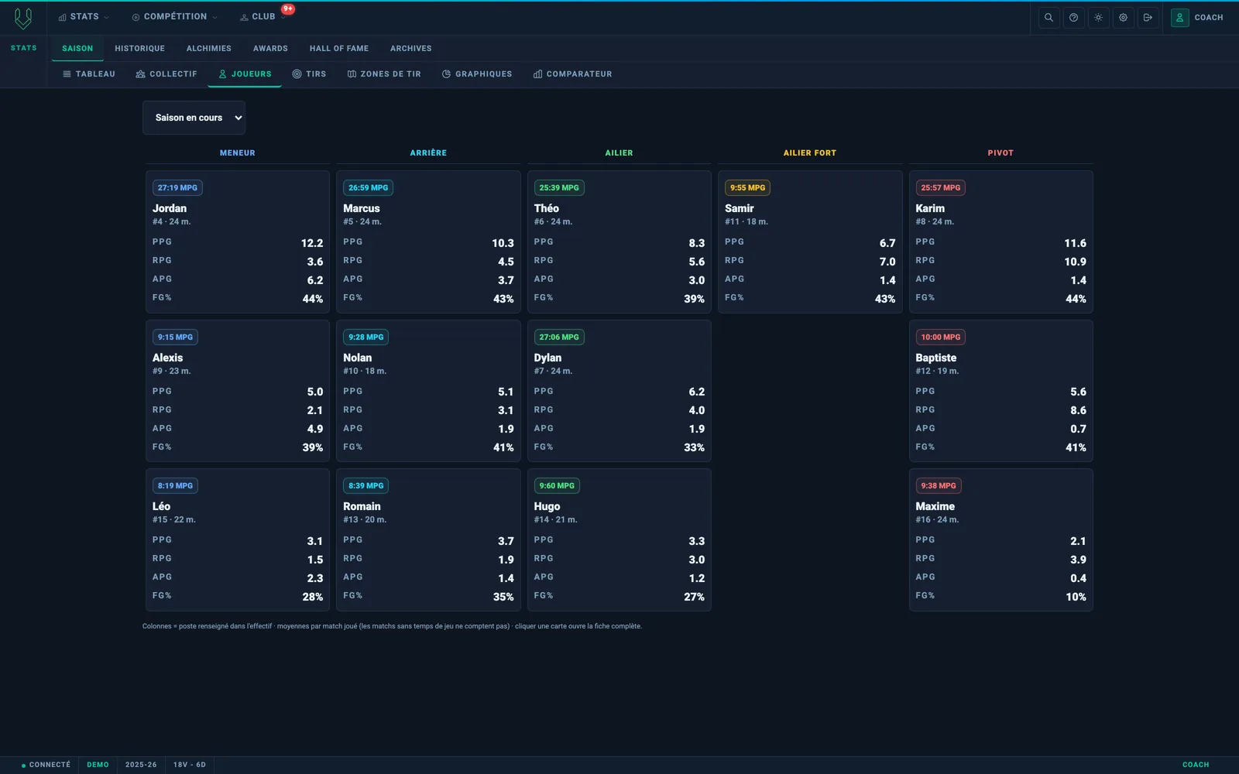Viewport: 1239px width, 774px height.
Task: Click the logout arrow icon
Action: coord(1148,17)
